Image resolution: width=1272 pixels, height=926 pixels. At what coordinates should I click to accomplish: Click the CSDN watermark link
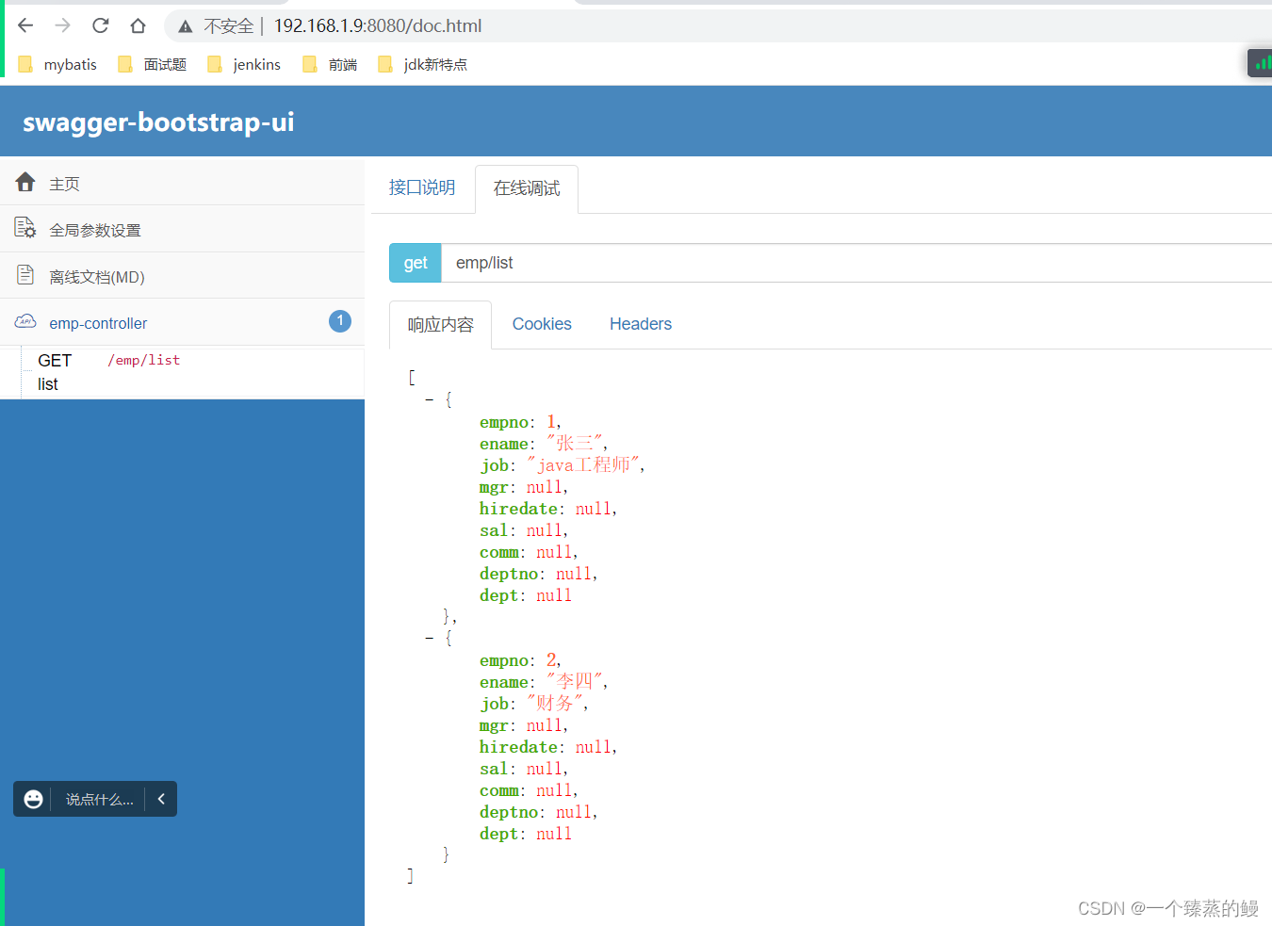point(1167,908)
